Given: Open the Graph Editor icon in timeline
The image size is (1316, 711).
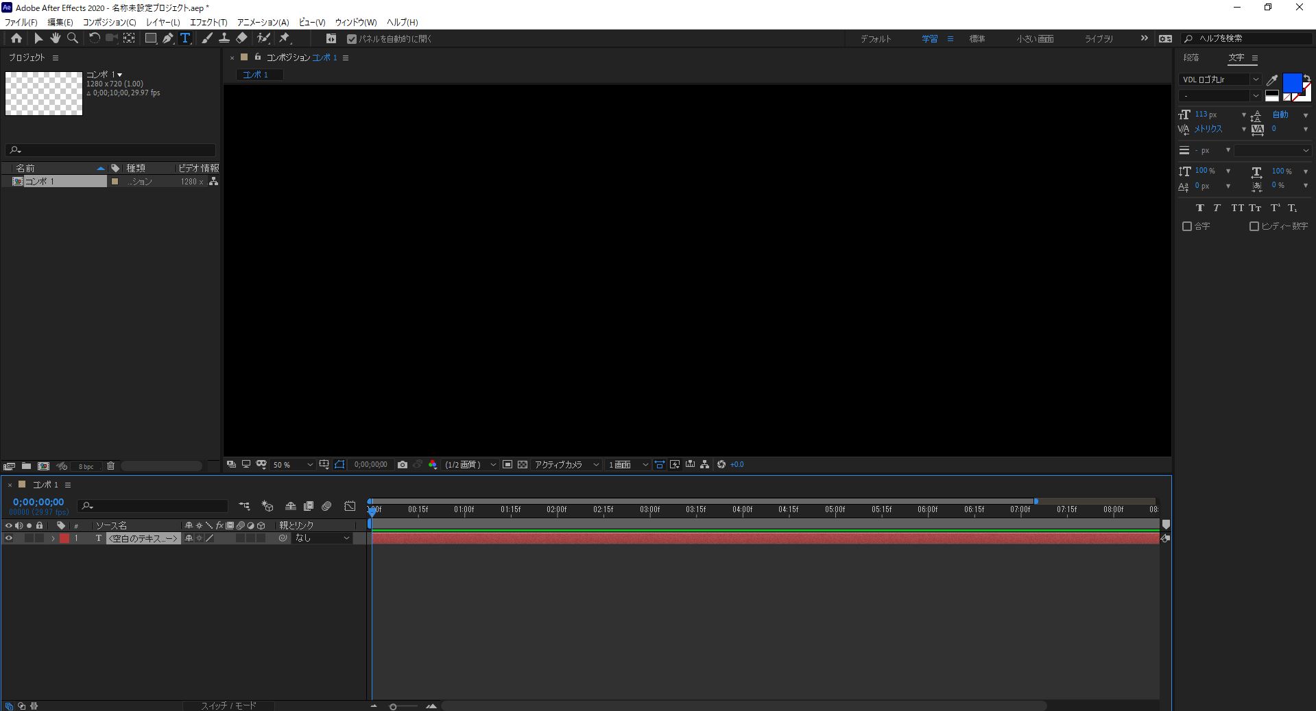Looking at the screenshot, I should [350, 506].
